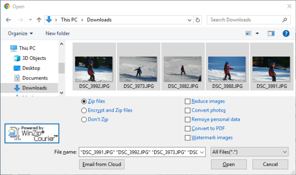Image resolution: width=296 pixels, height=175 pixels.
Task: Enable the Reduce images checkbox
Action: tap(188, 101)
